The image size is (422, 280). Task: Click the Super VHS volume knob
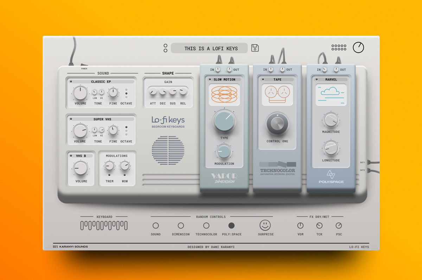coord(80,131)
